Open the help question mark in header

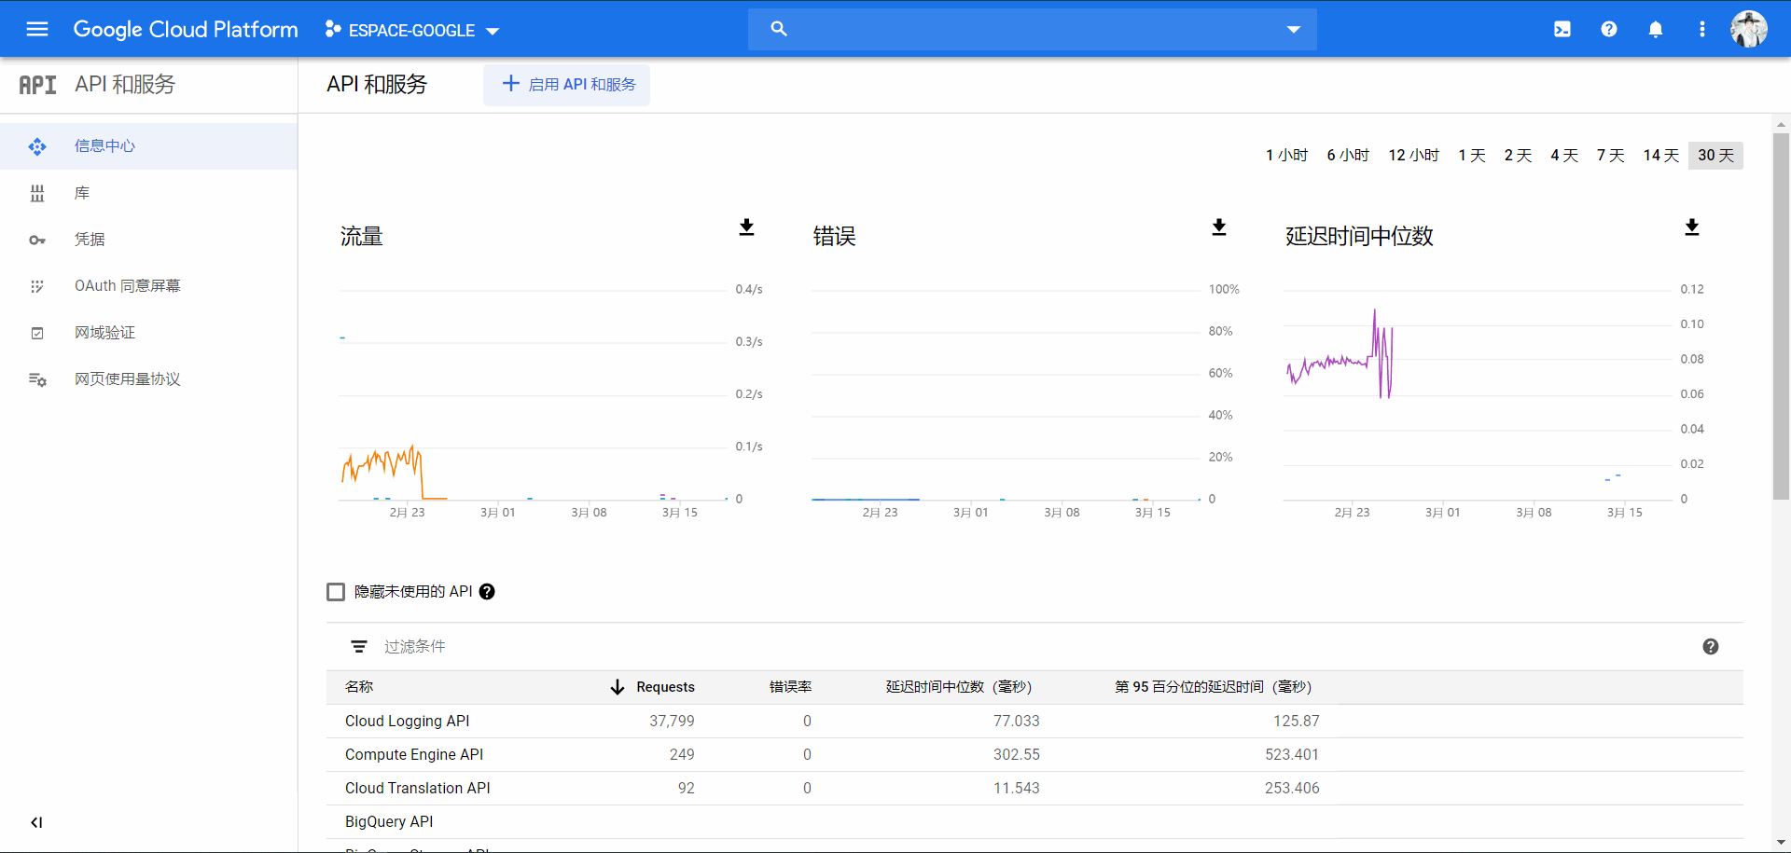coord(1609,29)
